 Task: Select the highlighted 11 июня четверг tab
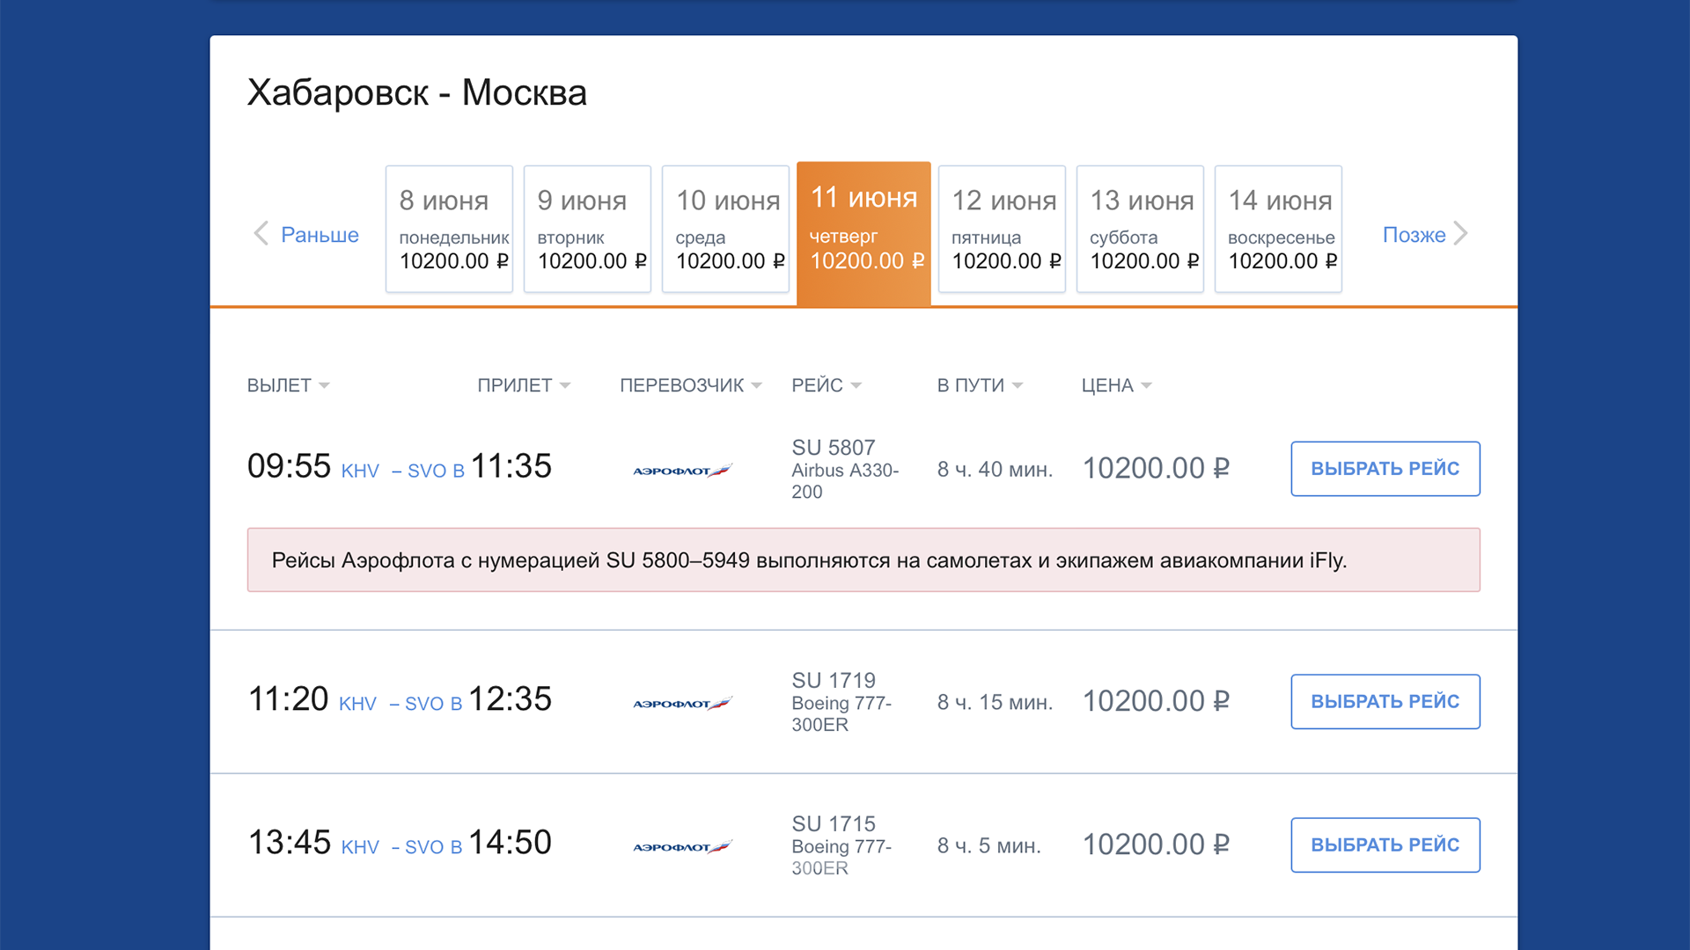point(863,229)
